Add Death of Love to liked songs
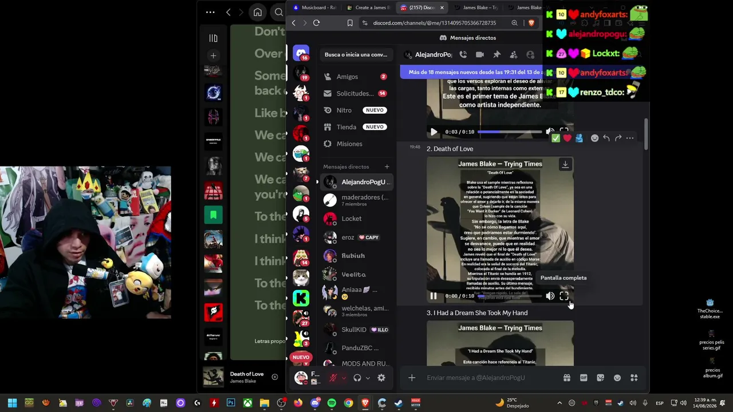The width and height of the screenshot is (733, 412). click(x=275, y=377)
